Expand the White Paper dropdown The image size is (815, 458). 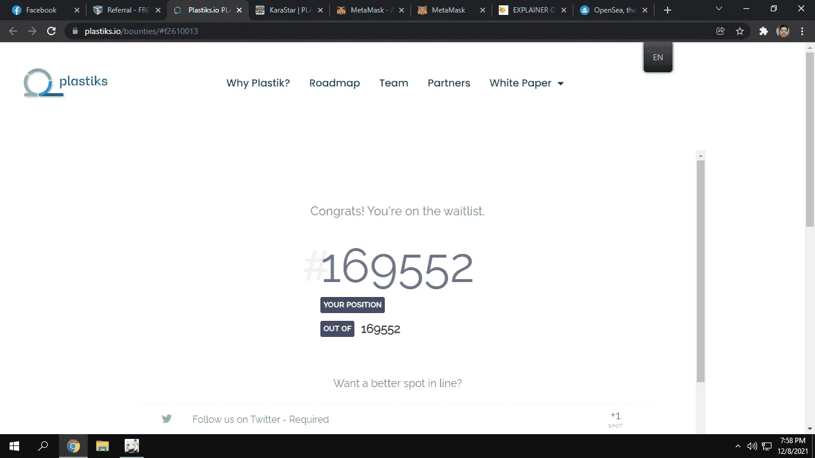[x=526, y=83]
